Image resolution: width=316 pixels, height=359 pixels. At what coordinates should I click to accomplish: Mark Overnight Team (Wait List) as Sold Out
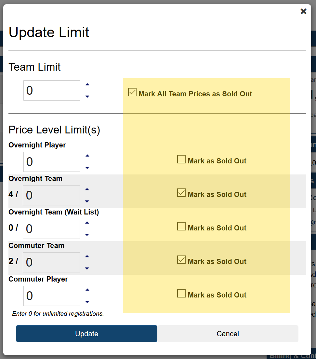181,227
